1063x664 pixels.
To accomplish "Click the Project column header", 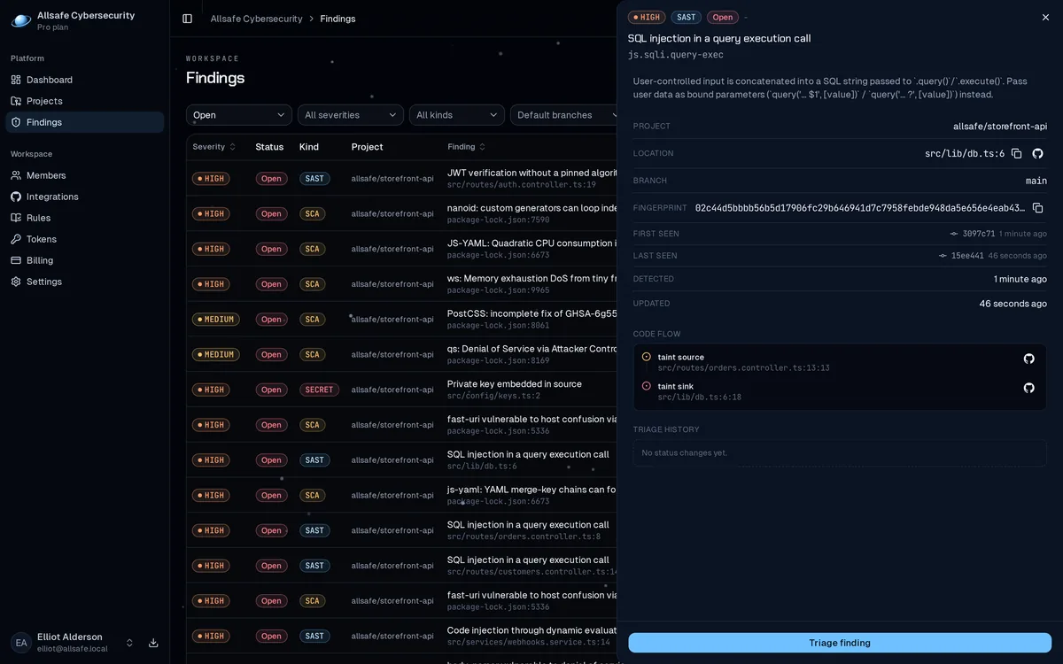I will pyautogui.click(x=367, y=147).
